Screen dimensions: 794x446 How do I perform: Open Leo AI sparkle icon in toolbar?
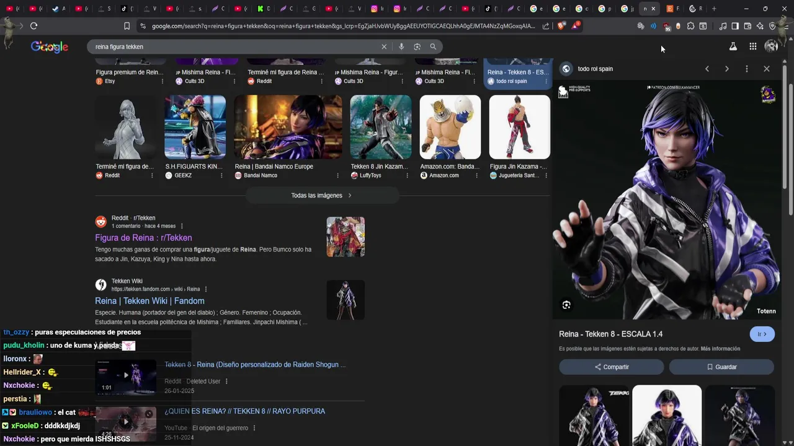point(760,26)
